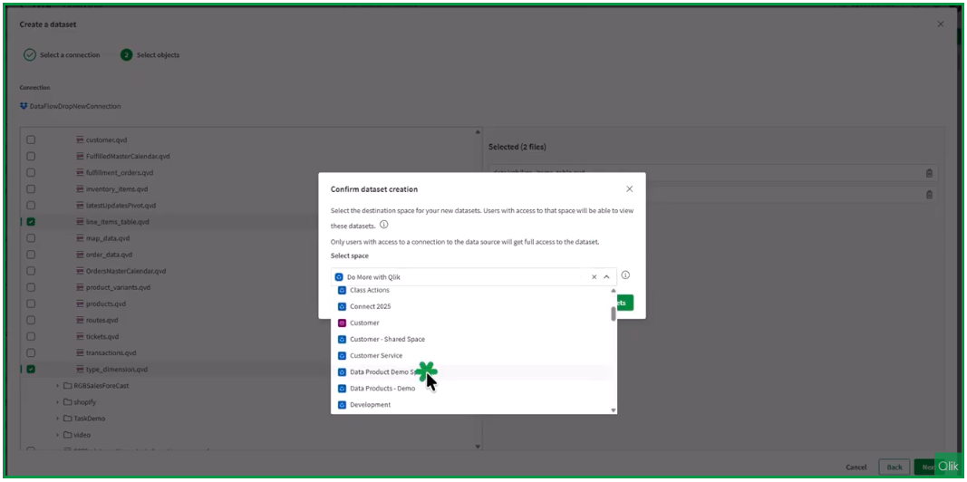Screen dimensions: 967x482
Task: Clear the selected space with X icon
Action: (x=595, y=277)
